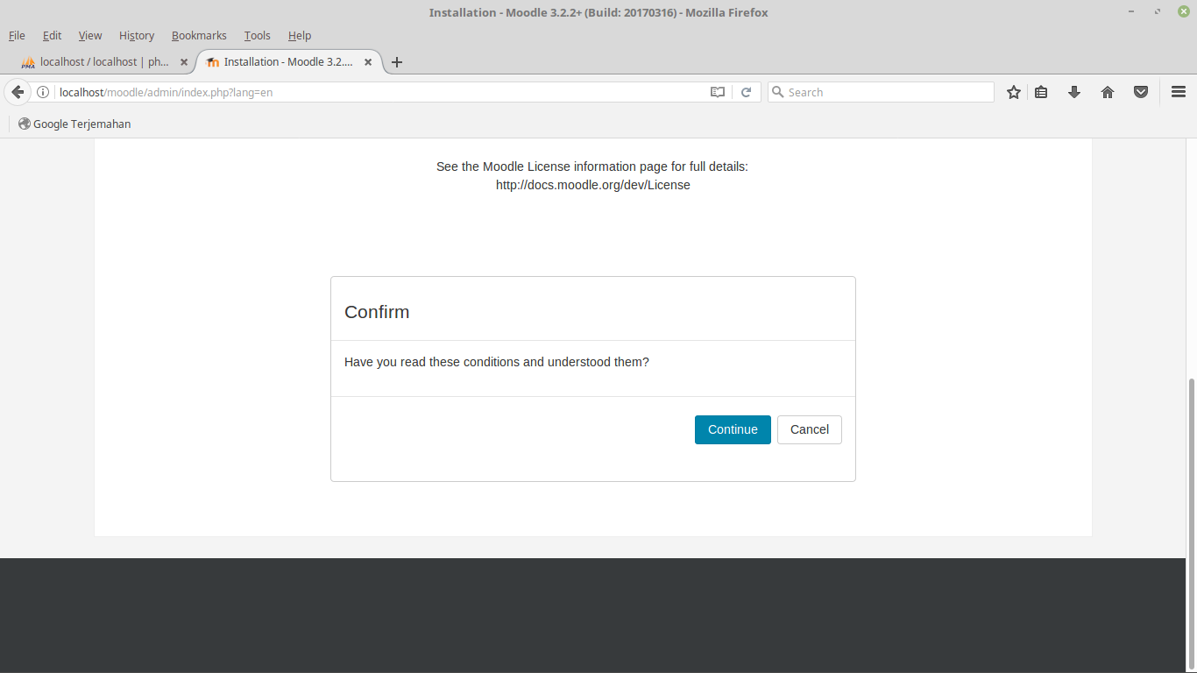Open the Downloads arrow icon

(x=1074, y=92)
